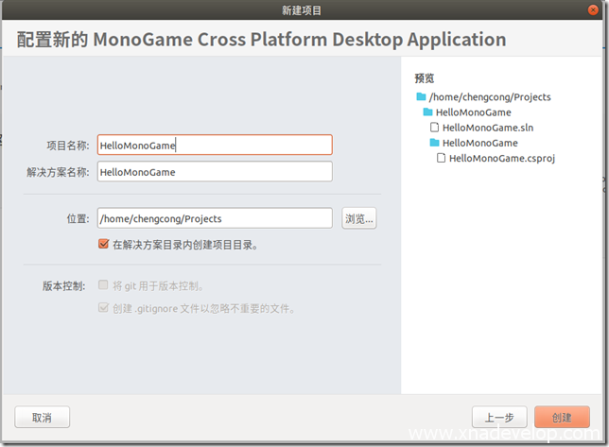Click the 浏览... browse button
Viewport: 609px width, 447px height.
[358, 218]
